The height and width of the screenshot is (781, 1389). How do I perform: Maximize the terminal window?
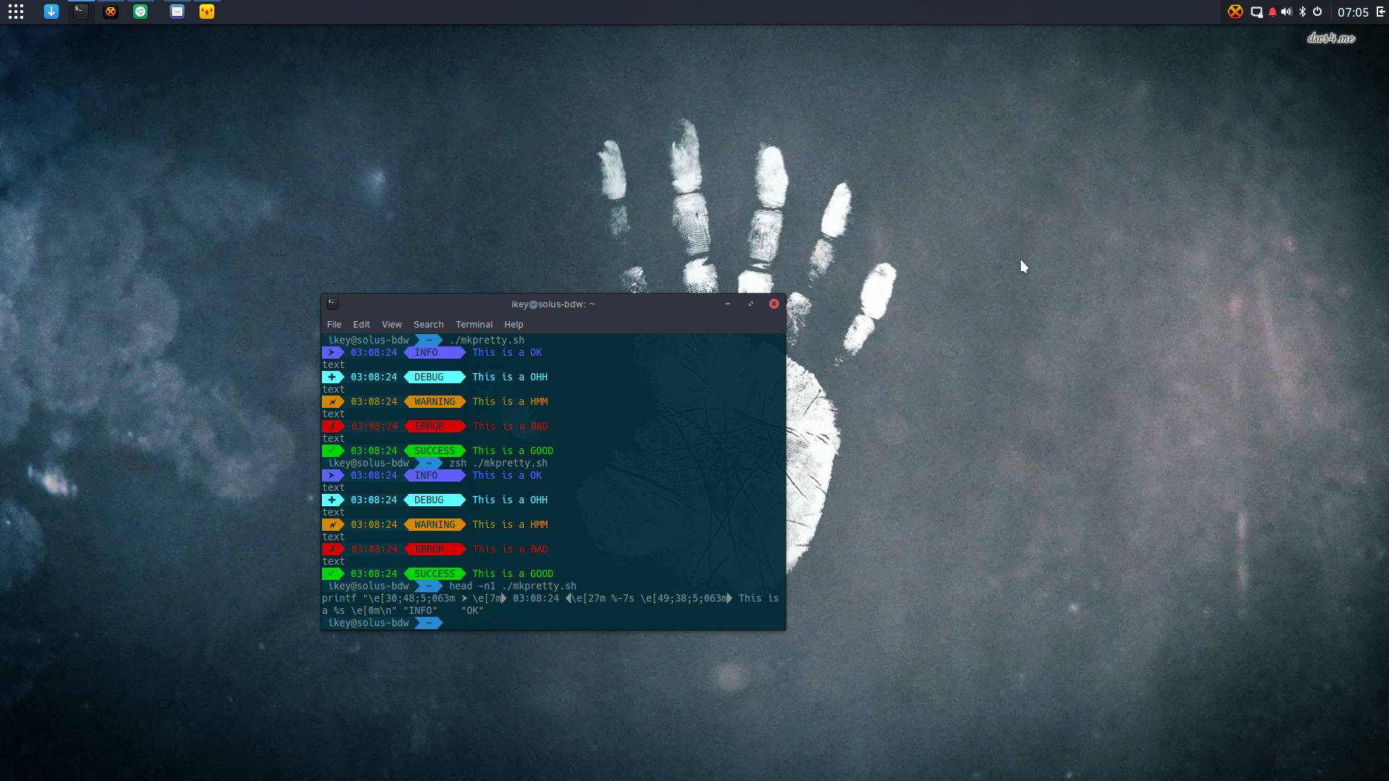tap(751, 304)
